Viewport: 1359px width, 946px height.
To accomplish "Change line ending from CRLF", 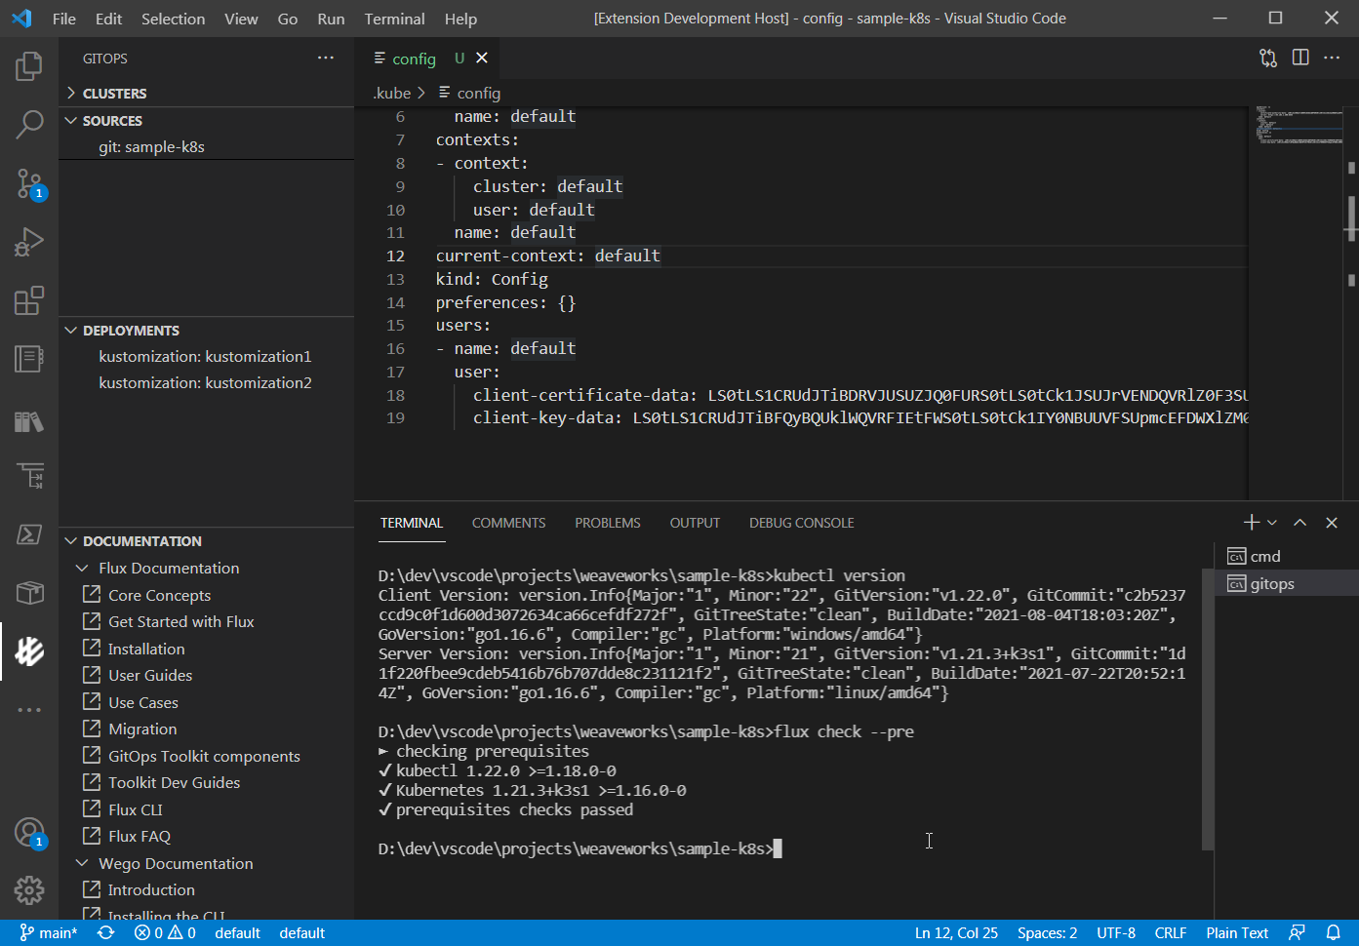I will 1171,933.
